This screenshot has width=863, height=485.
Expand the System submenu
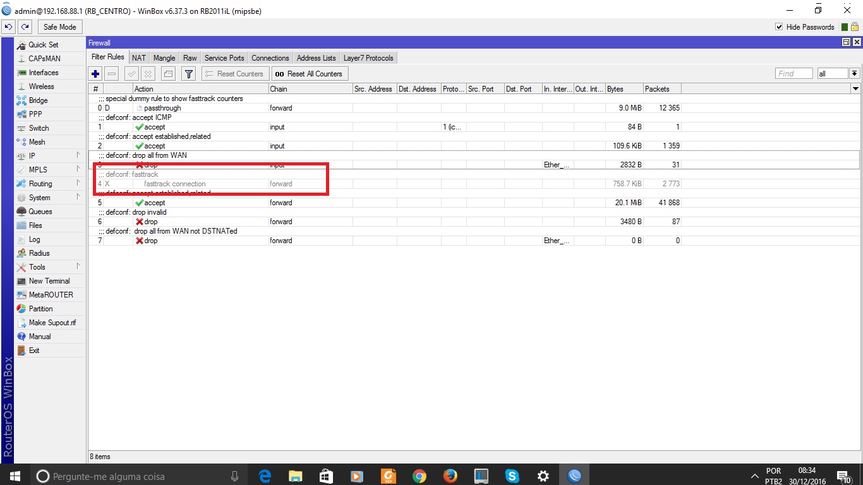[x=50, y=198]
